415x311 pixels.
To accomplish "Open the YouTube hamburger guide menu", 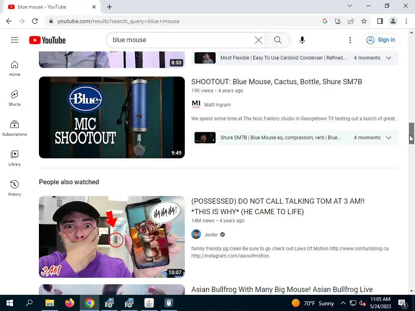I will tap(15, 40).
